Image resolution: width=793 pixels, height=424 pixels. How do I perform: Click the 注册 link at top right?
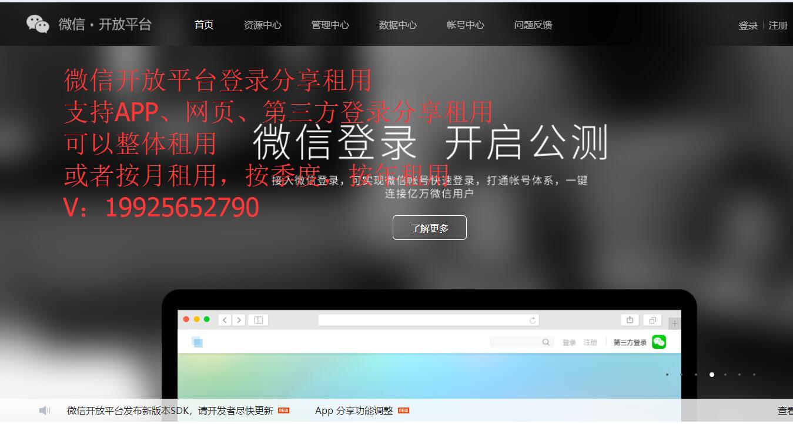tap(778, 25)
